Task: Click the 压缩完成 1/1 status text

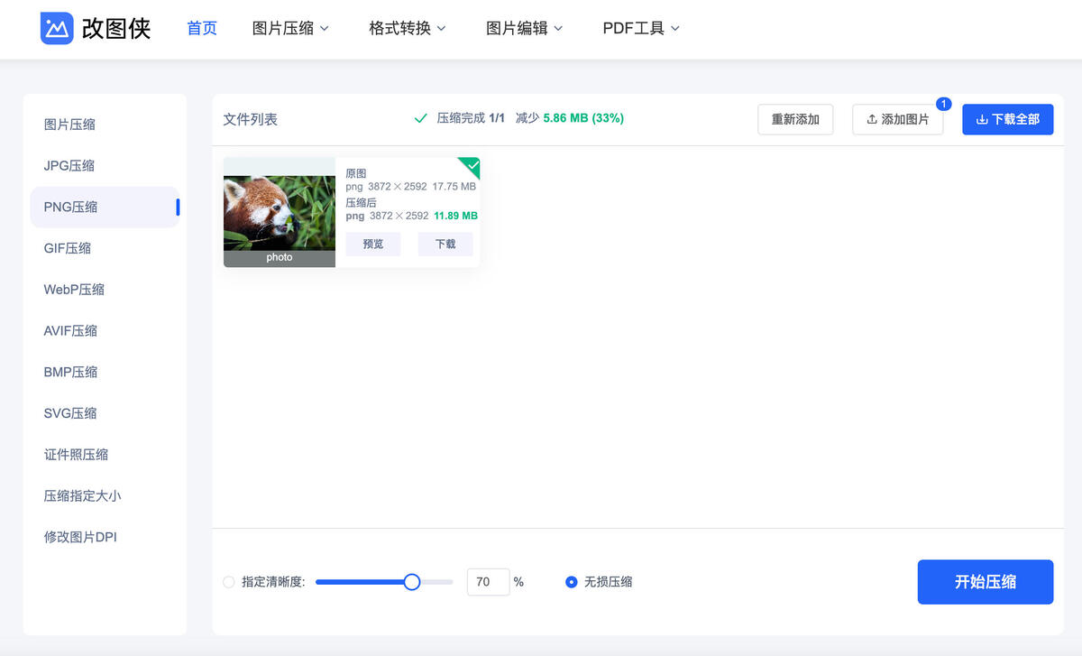Action: tap(471, 118)
